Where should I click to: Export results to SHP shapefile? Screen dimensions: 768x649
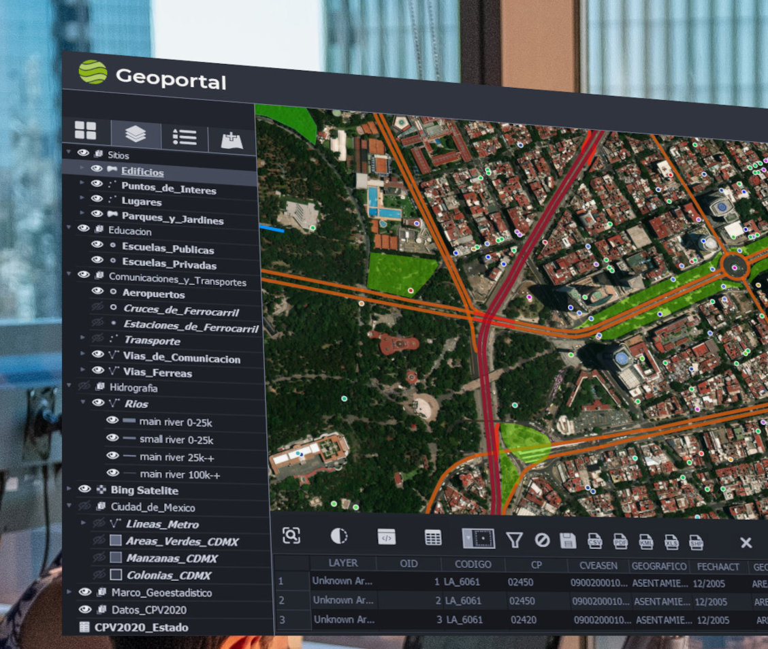(696, 543)
